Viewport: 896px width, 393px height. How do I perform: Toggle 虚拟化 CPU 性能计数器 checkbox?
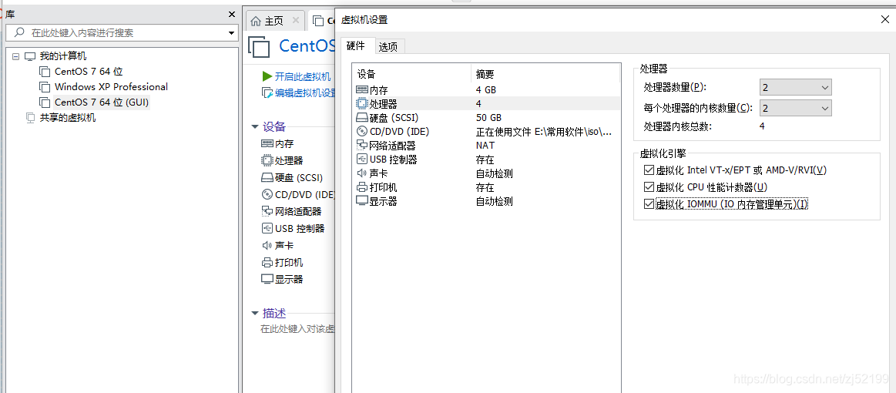pos(648,186)
